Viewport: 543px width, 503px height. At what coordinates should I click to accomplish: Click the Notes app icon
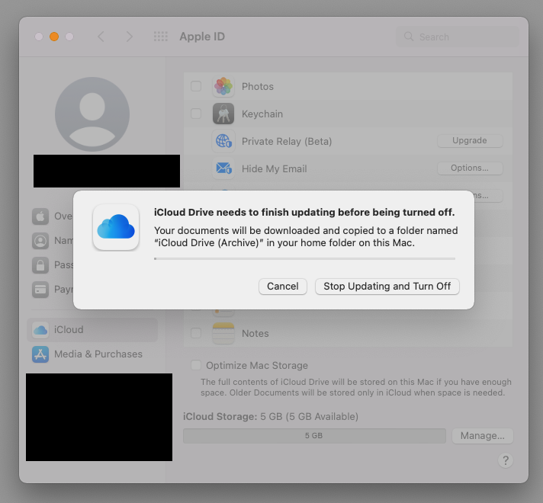click(x=223, y=333)
